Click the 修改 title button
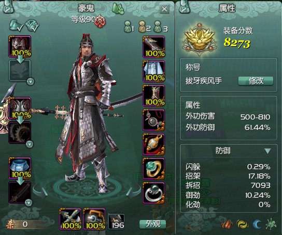The image size is (282, 235). point(256,81)
